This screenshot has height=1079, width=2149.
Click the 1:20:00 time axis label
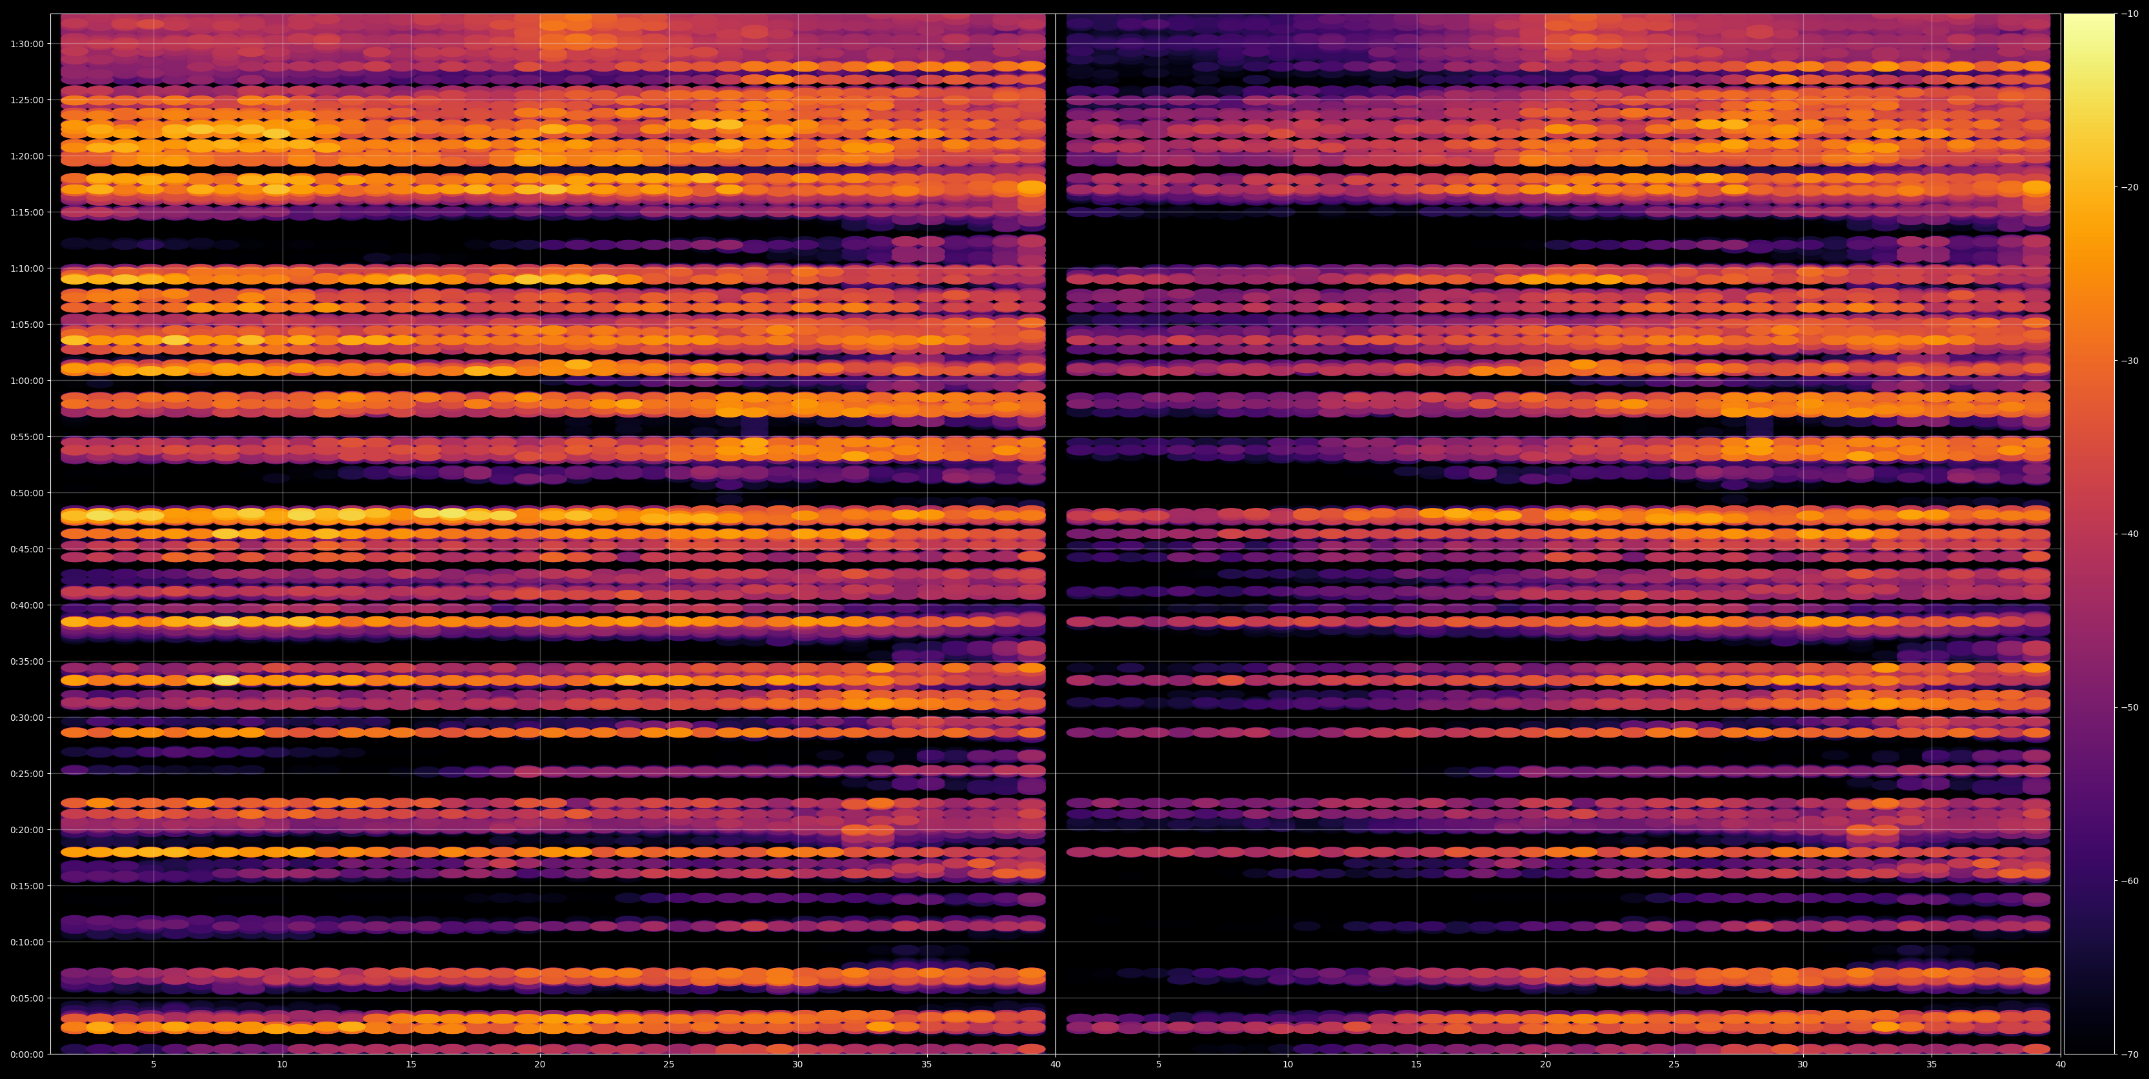(26, 156)
